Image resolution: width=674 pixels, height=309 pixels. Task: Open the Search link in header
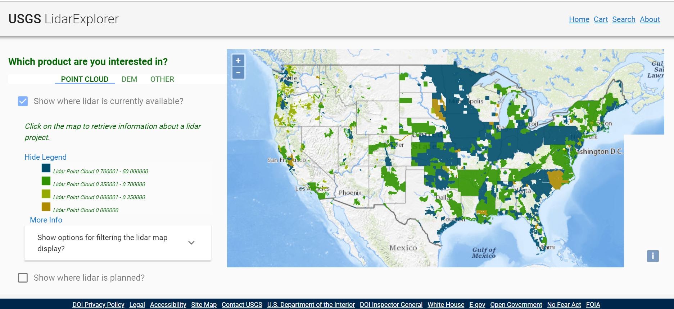click(x=624, y=19)
